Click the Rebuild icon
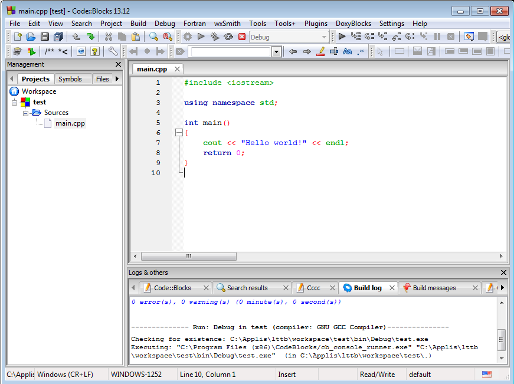The height and width of the screenshot is (384, 514). click(x=228, y=37)
